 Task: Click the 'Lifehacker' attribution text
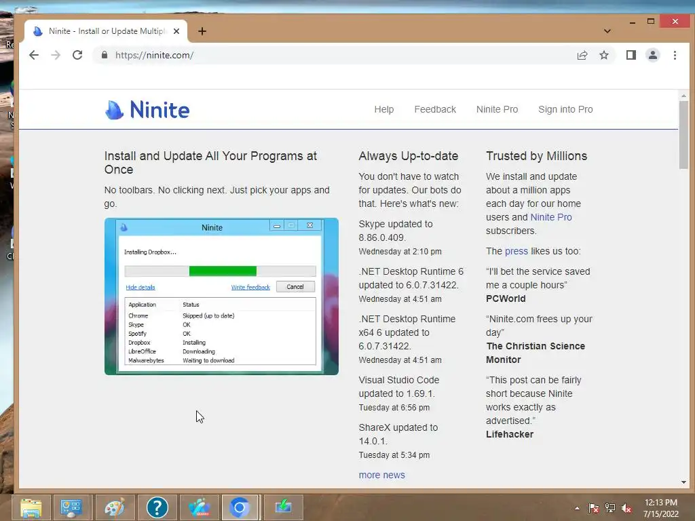tap(510, 434)
